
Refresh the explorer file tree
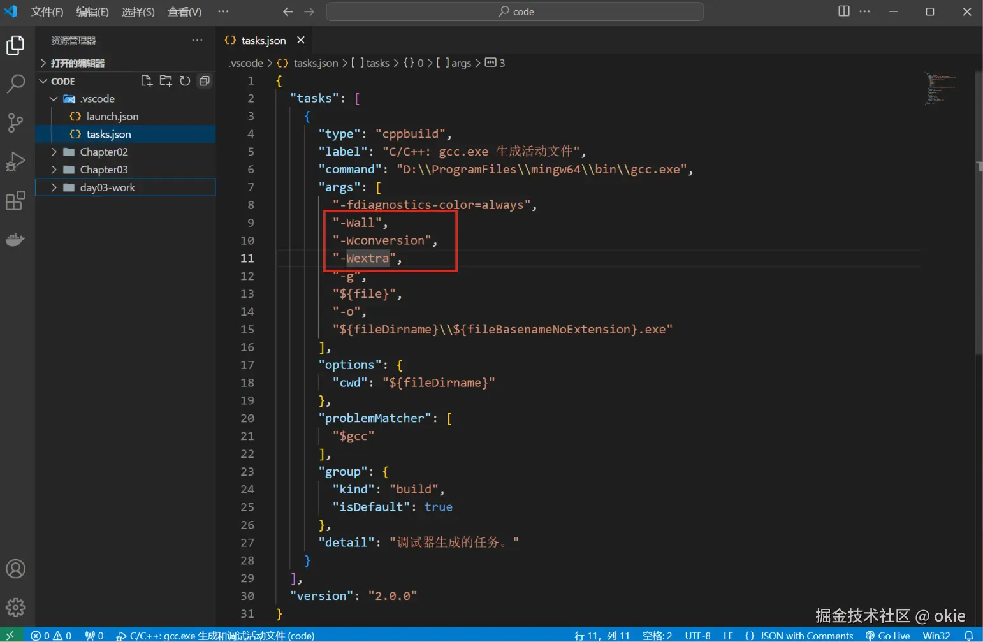tap(185, 81)
